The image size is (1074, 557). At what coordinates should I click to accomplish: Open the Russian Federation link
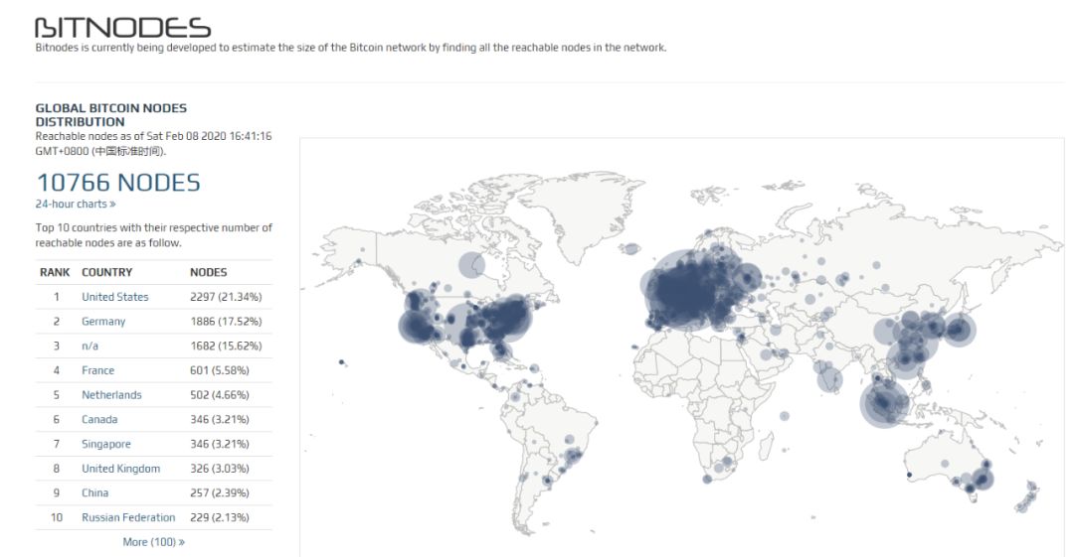[x=128, y=517]
